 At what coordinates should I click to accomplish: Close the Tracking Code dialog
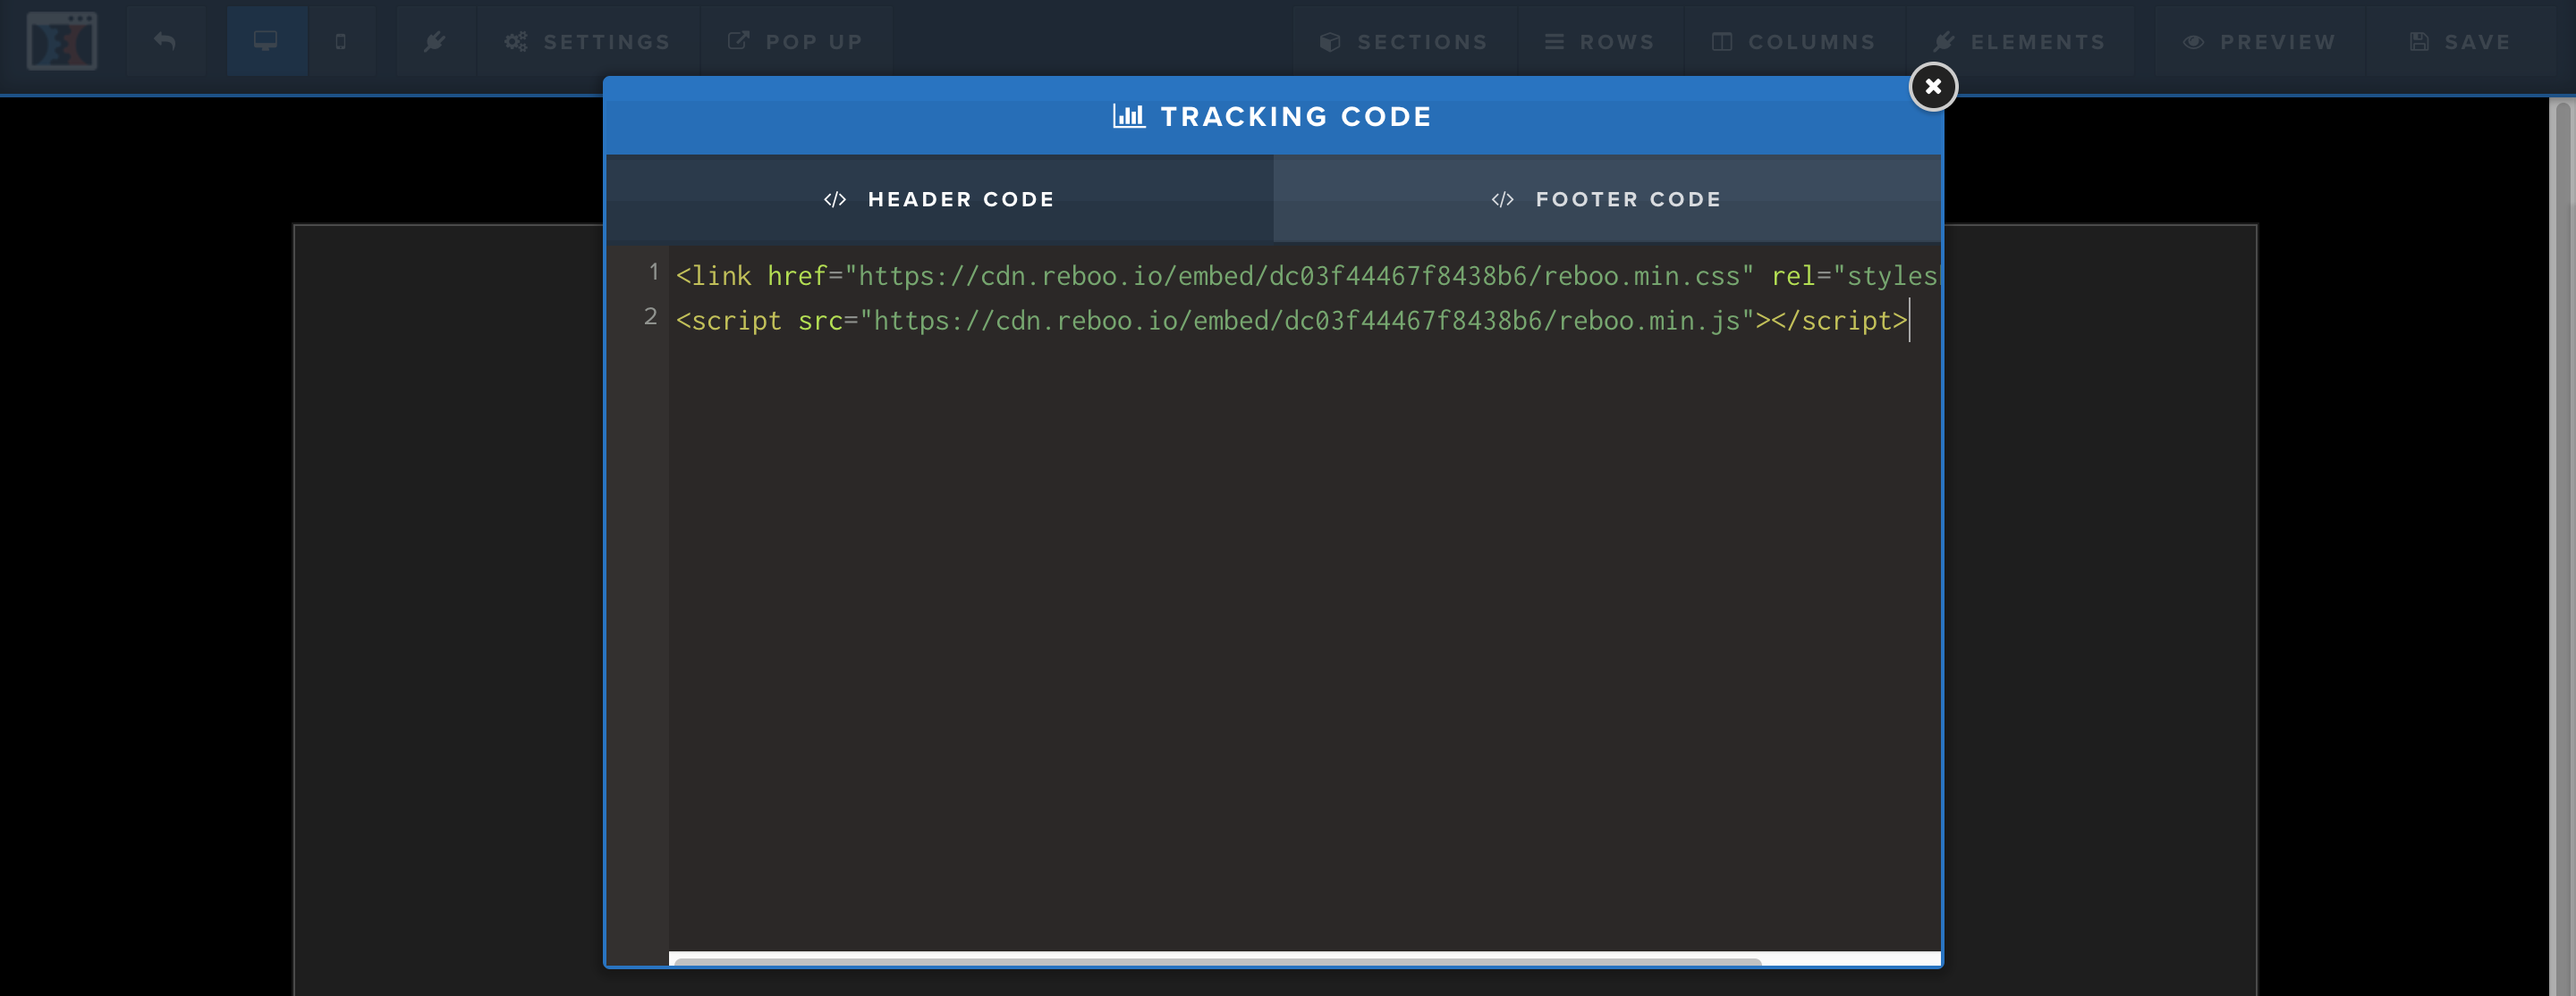click(x=1932, y=87)
